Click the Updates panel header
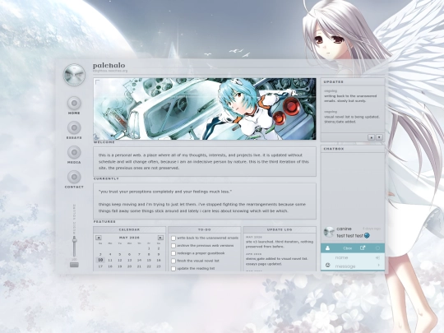The height and width of the screenshot is (333, 444). click(353, 82)
